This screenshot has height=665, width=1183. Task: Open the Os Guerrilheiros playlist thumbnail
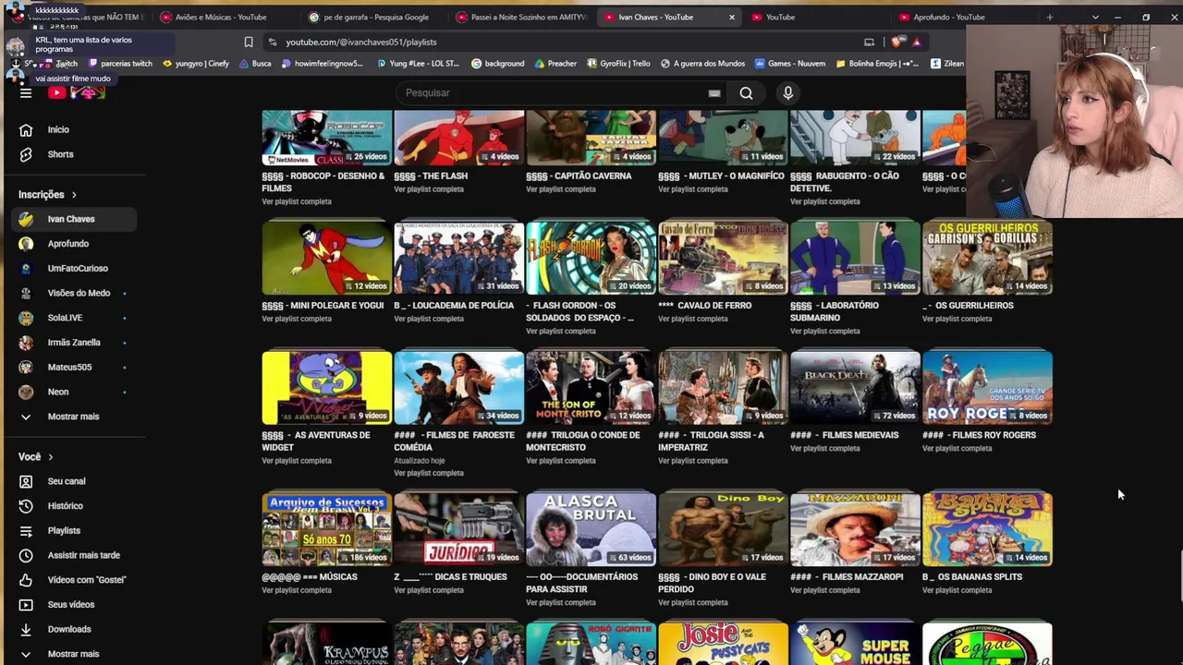987,258
